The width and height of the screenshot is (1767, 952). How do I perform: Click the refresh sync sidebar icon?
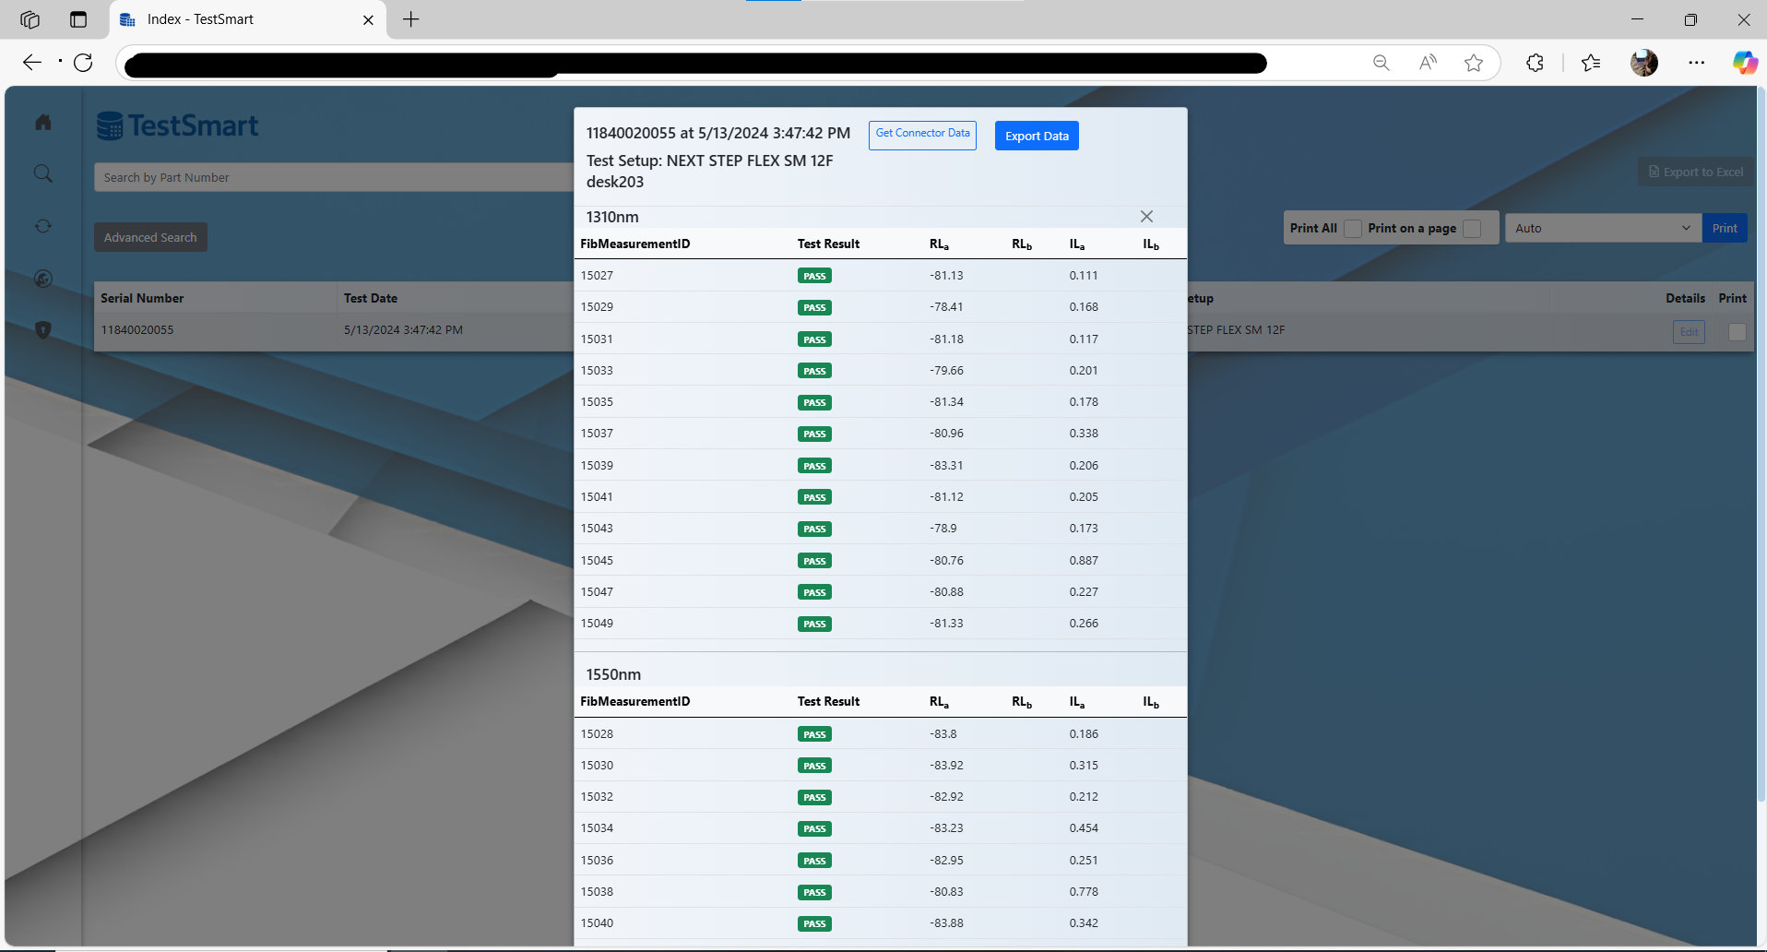pos(43,226)
